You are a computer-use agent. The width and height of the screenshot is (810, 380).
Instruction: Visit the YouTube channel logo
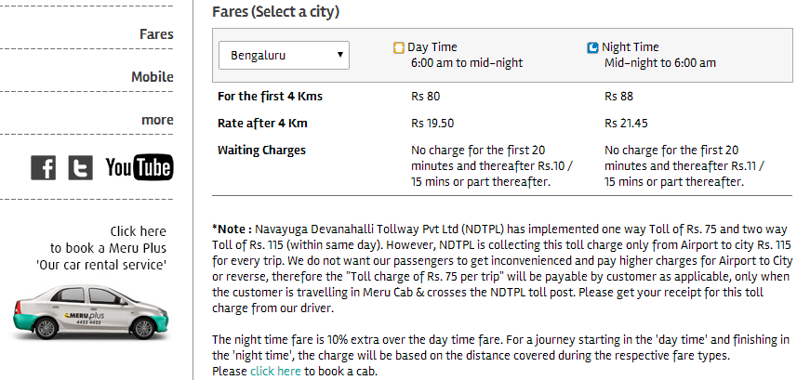(139, 167)
